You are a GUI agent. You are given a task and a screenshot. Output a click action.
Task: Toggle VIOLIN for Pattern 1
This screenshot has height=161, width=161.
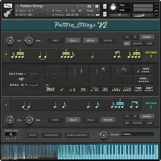point(108,40)
